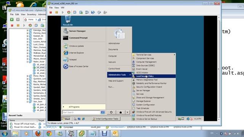Click the Chrome icon in the Windows taskbar
Screen dimensions: 244x137
49,134
